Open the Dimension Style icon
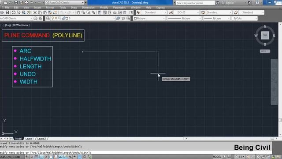 pos(171,12)
